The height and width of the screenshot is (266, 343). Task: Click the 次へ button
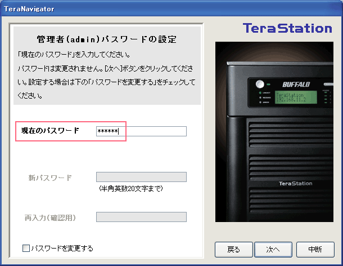pyautogui.click(x=273, y=249)
